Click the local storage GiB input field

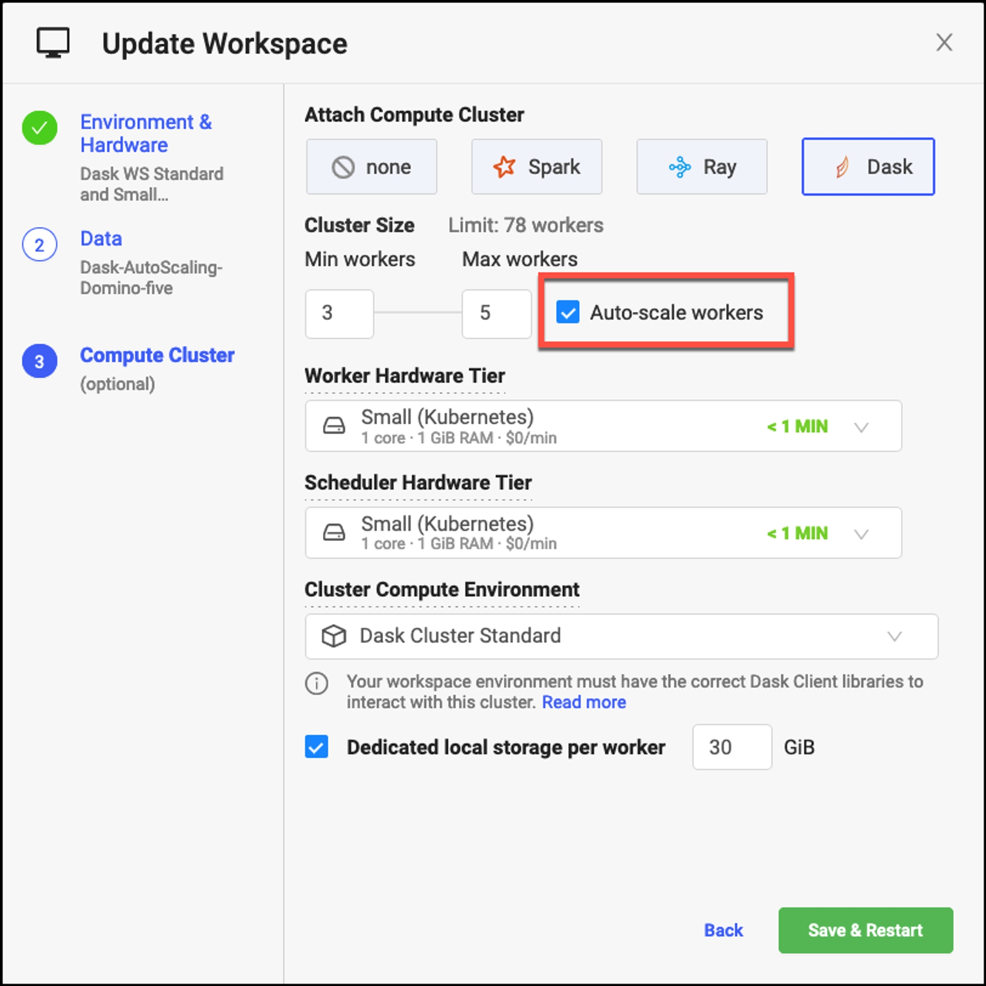click(x=731, y=747)
